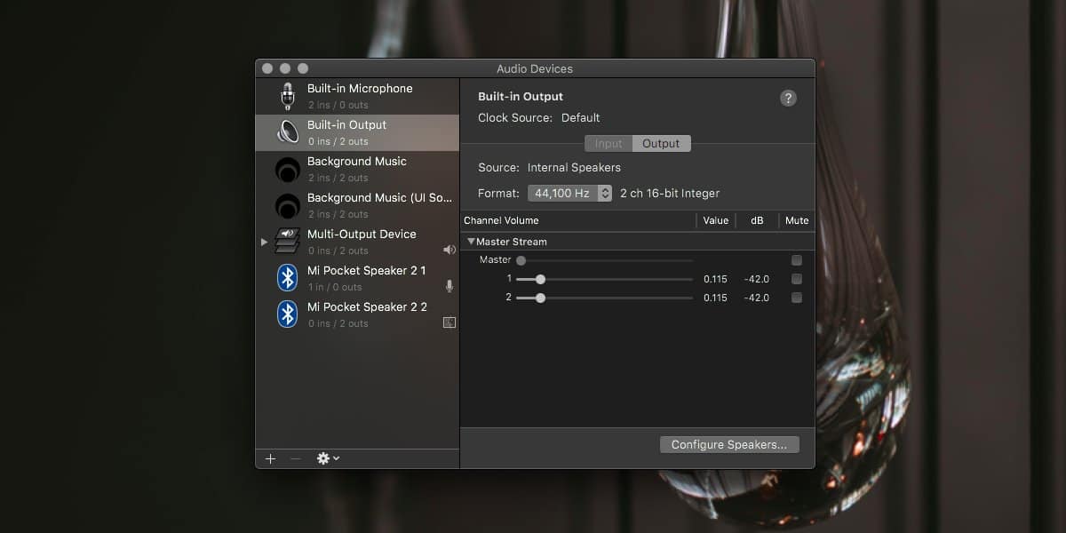1066x533 pixels.
Task: Expand the Multi-Output Device arrow
Action: click(264, 240)
